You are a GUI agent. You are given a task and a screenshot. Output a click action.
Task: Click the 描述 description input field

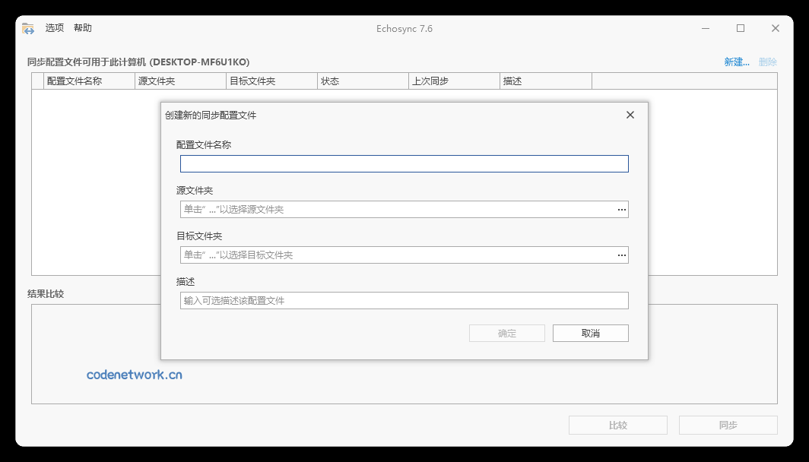click(404, 300)
